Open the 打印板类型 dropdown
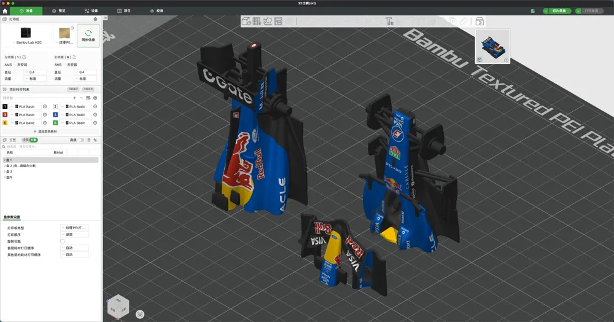This screenshot has width=614, height=322. point(74,227)
